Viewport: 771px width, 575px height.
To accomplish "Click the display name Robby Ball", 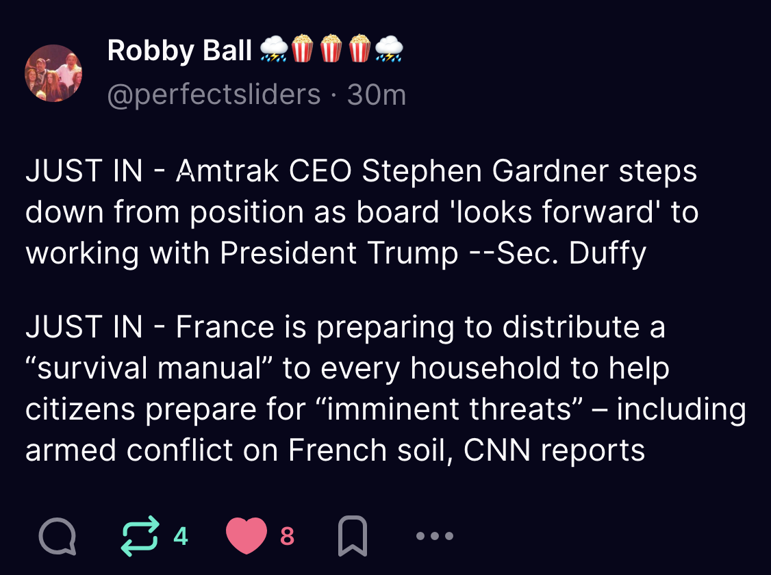I will pos(179,51).
